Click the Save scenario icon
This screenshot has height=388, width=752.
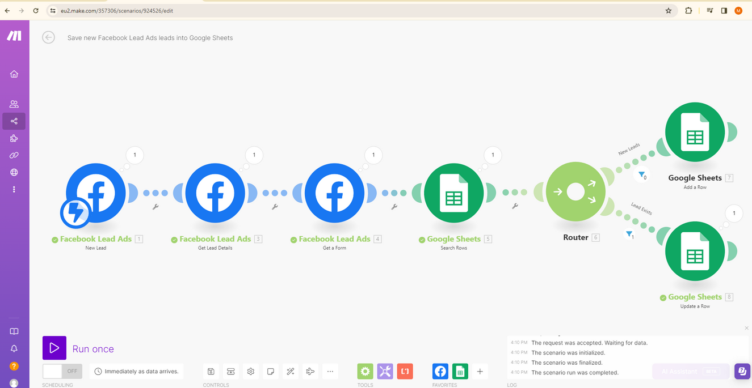211,372
